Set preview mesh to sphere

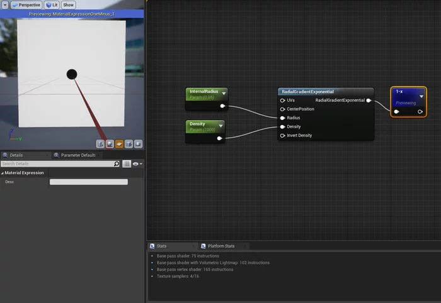[x=110, y=144]
